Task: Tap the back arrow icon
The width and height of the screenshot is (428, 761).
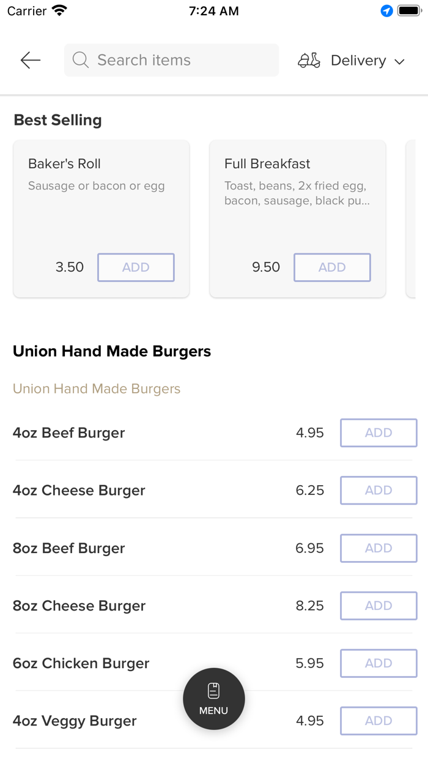Action: coord(30,60)
